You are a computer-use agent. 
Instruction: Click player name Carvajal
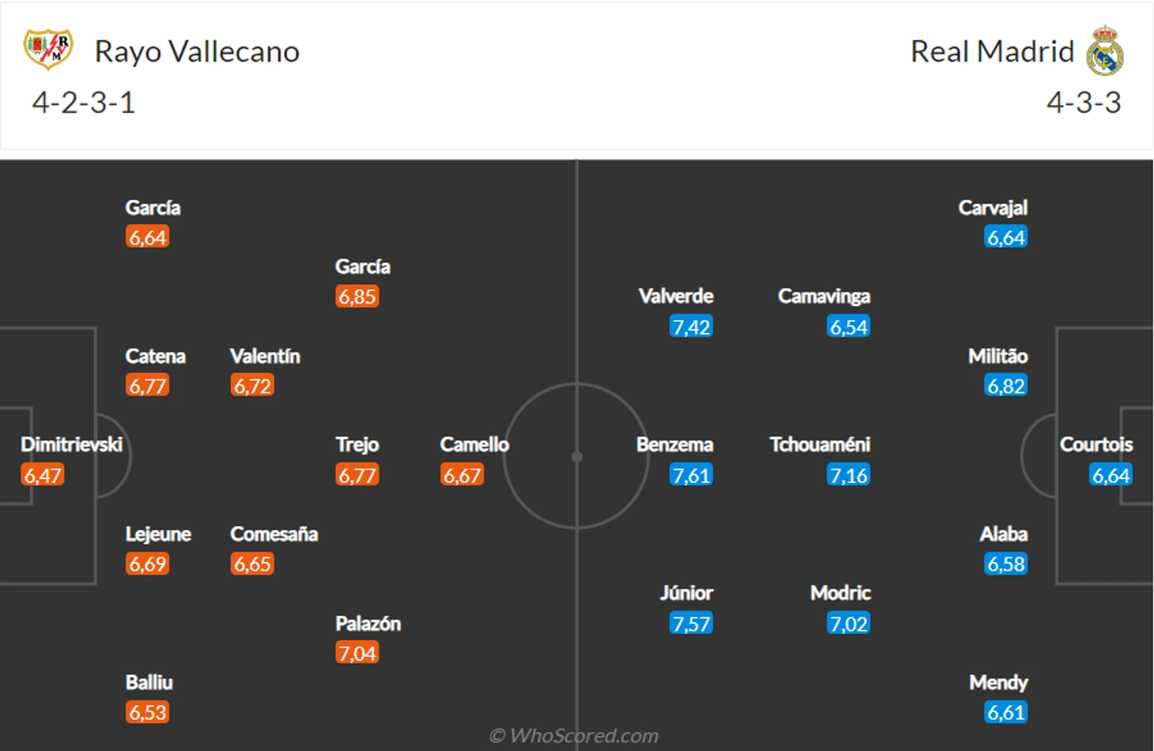(993, 208)
